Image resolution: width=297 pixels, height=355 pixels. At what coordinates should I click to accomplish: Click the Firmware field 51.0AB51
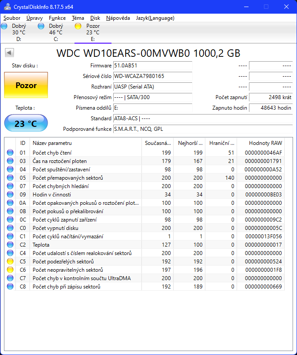(153, 66)
